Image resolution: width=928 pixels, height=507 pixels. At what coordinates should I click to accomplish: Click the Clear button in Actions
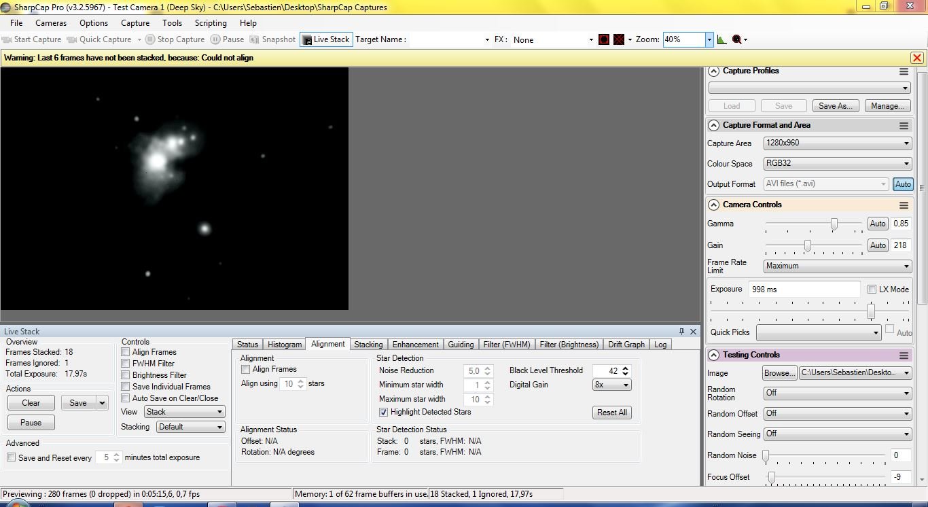[31, 403]
